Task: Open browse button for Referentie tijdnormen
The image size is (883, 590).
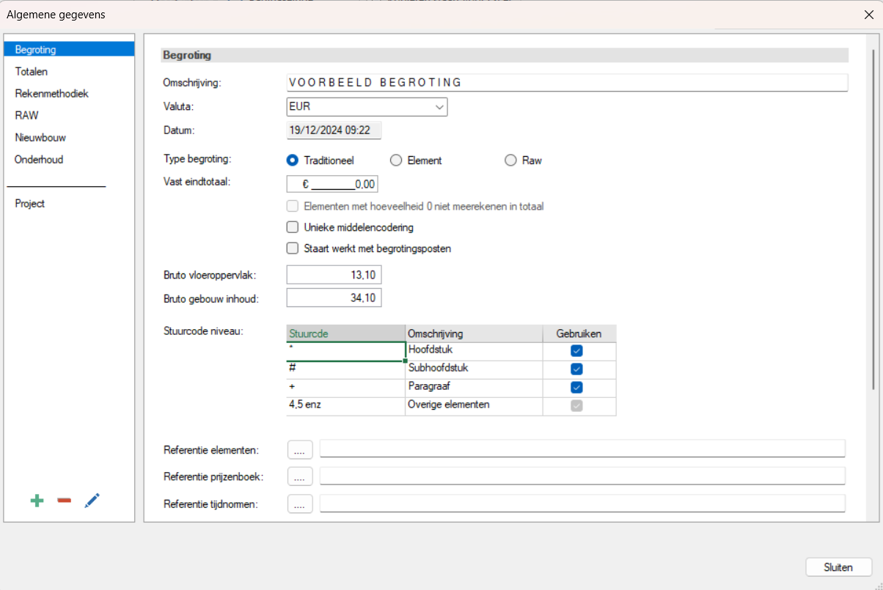Action: (300, 504)
